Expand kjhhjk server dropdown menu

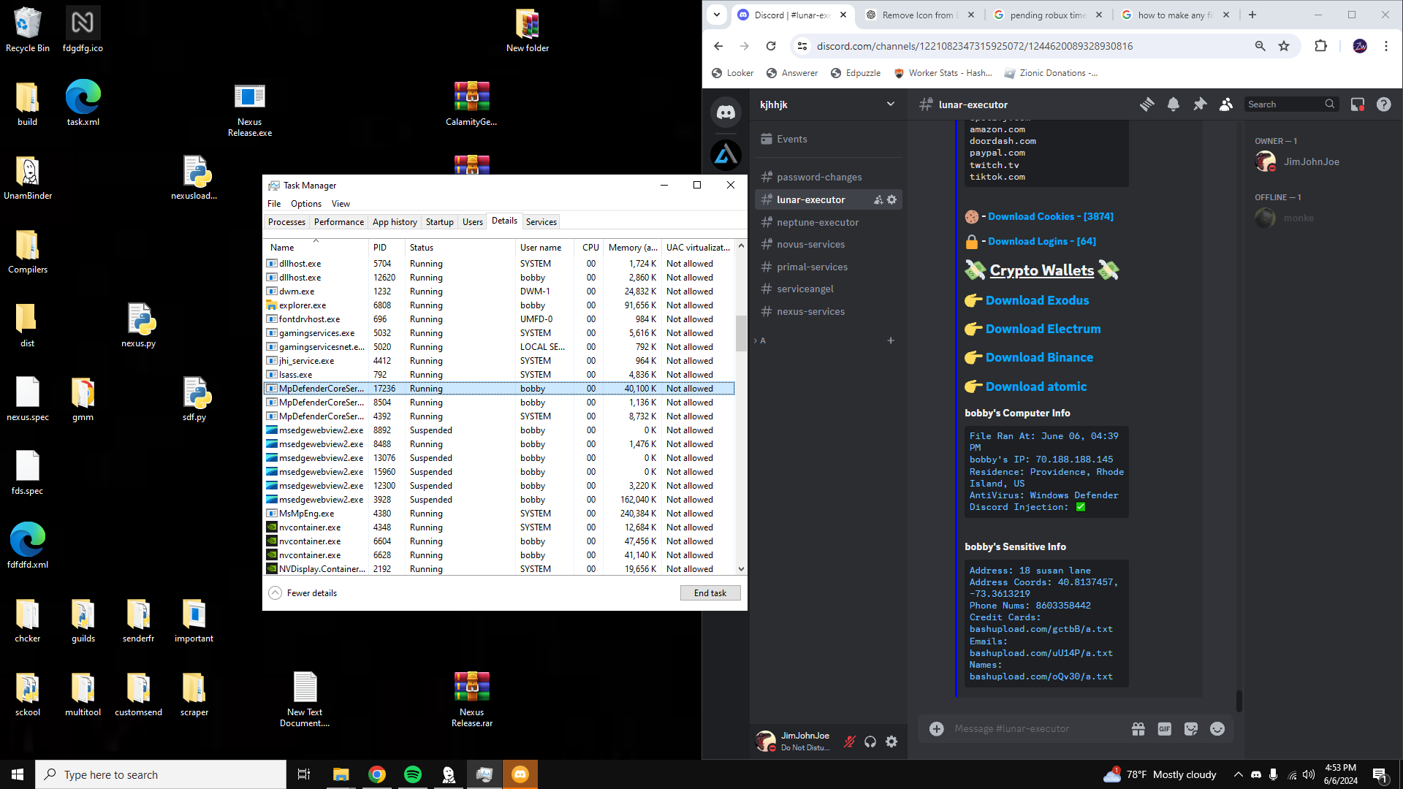[890, 104]
